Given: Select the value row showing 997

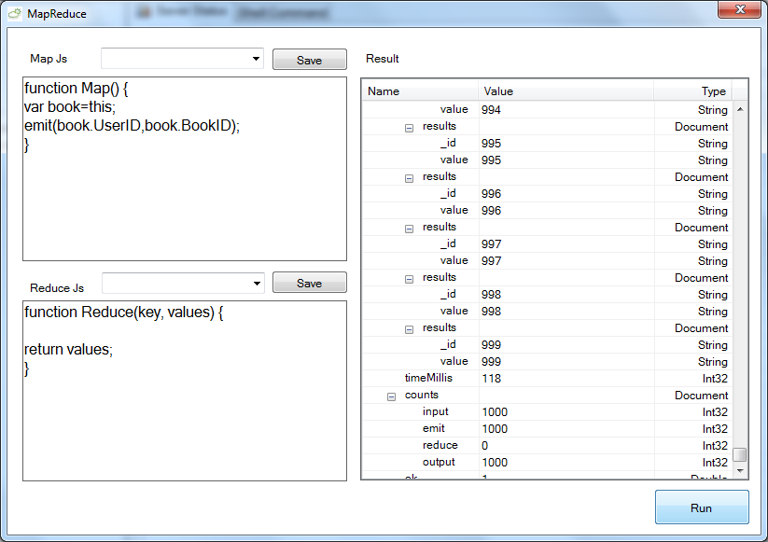Looking at the screenshot, I should click(547, 260).
